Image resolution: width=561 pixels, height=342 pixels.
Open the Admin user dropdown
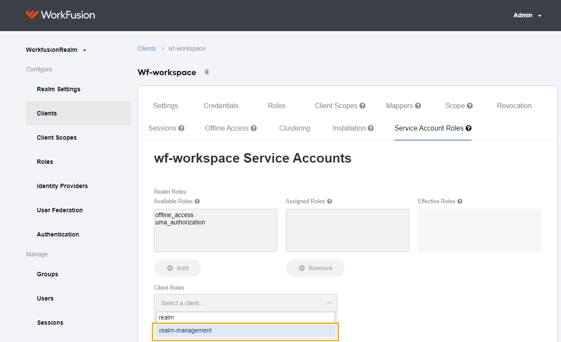click(x=527, y=15)
